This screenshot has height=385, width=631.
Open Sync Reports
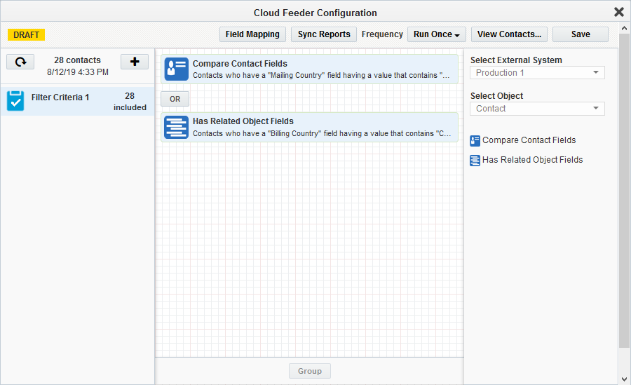point(323,34)
